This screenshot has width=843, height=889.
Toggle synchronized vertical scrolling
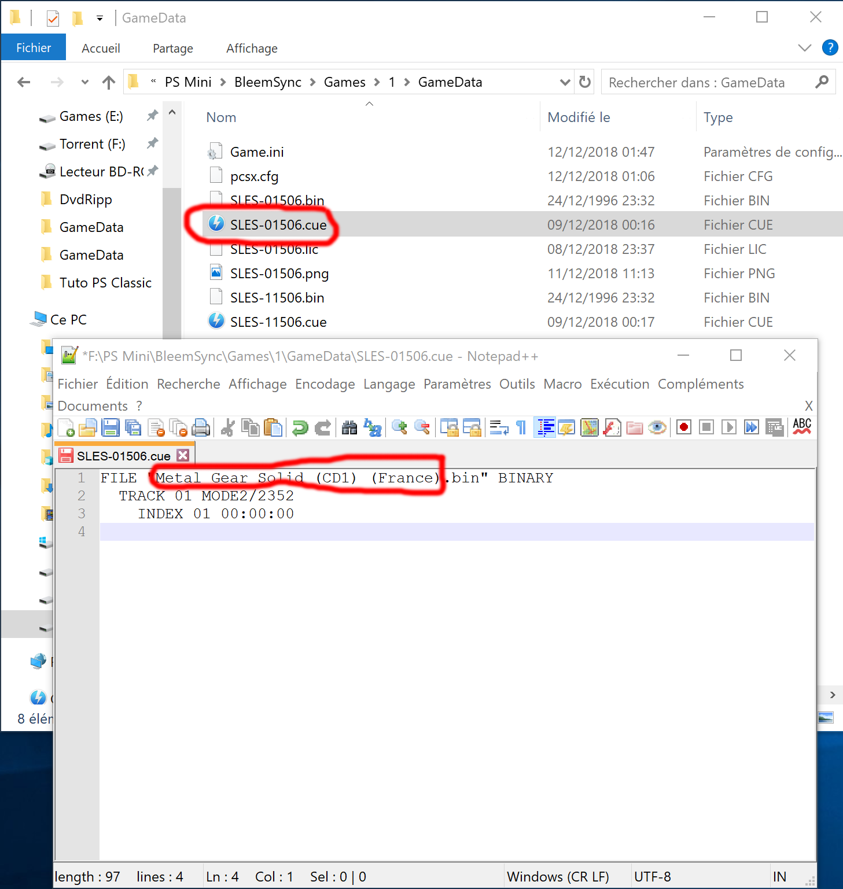point(449,427)
